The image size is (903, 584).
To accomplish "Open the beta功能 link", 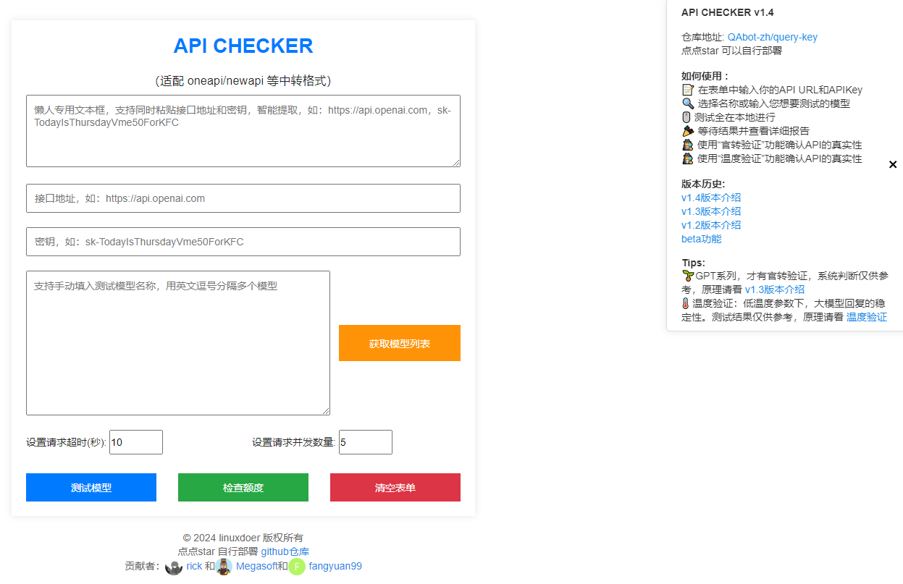I will click(x=701, y=239).
